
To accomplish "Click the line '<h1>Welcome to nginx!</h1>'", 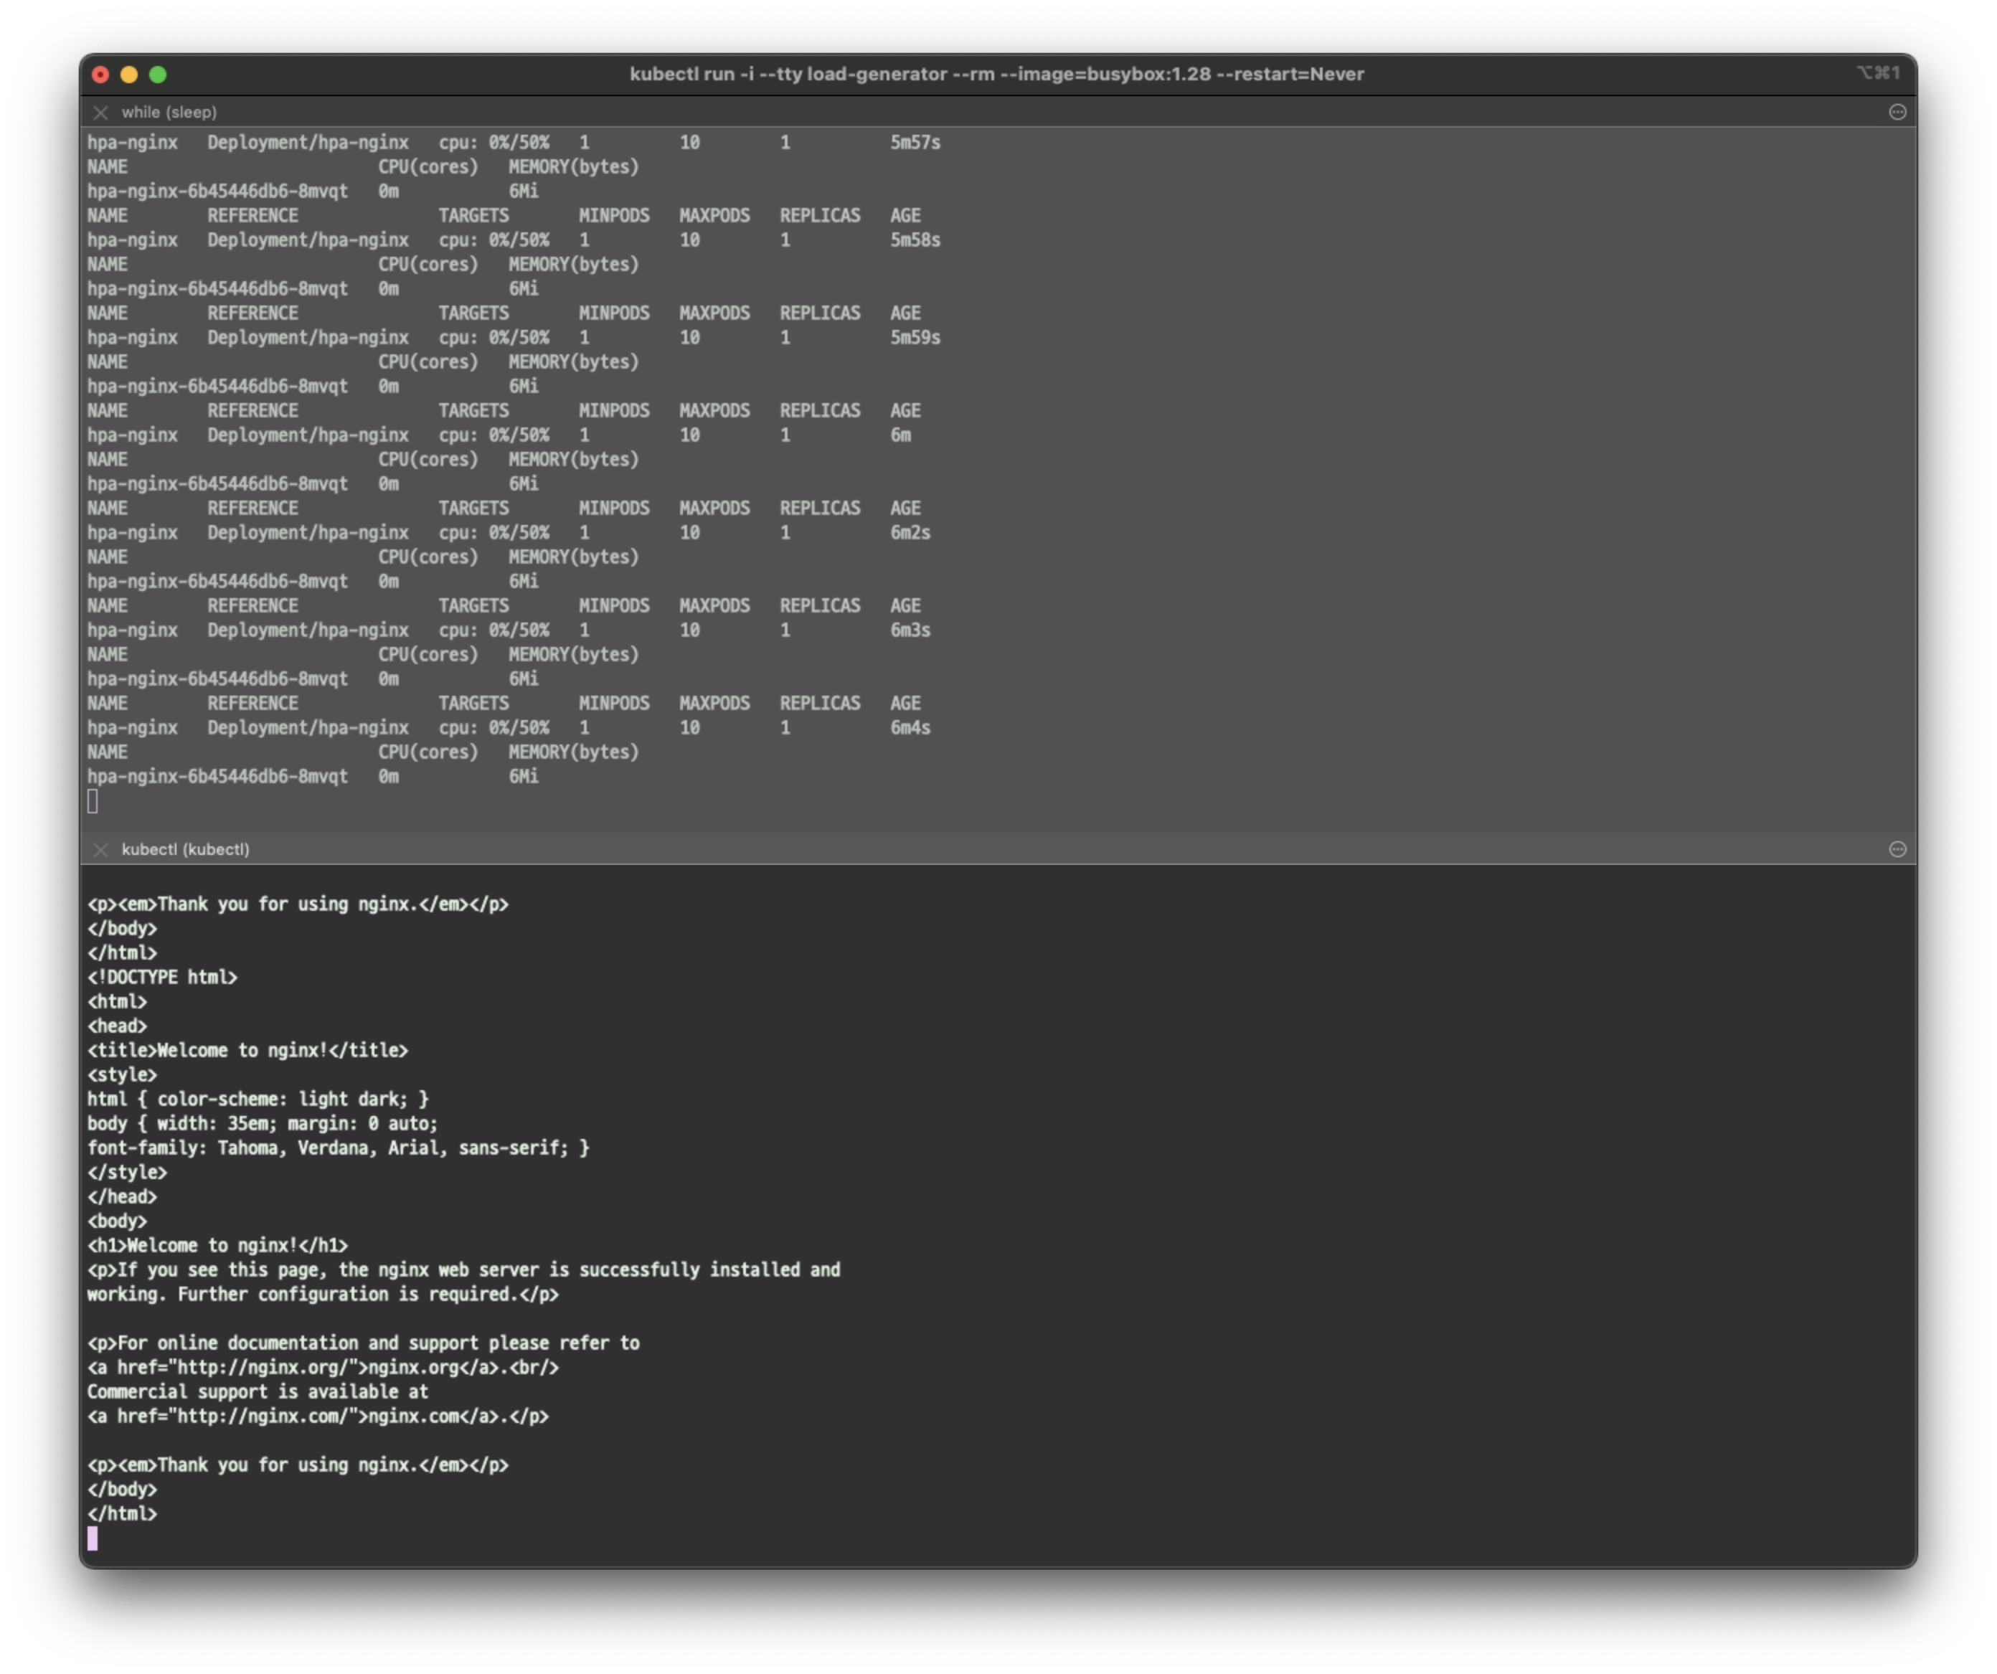I will tap(218, 1245).
